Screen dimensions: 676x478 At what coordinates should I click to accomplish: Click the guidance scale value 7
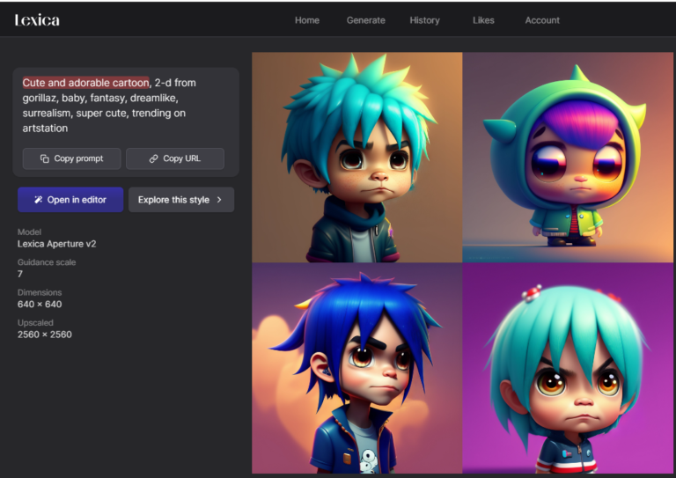coord(20,274)
